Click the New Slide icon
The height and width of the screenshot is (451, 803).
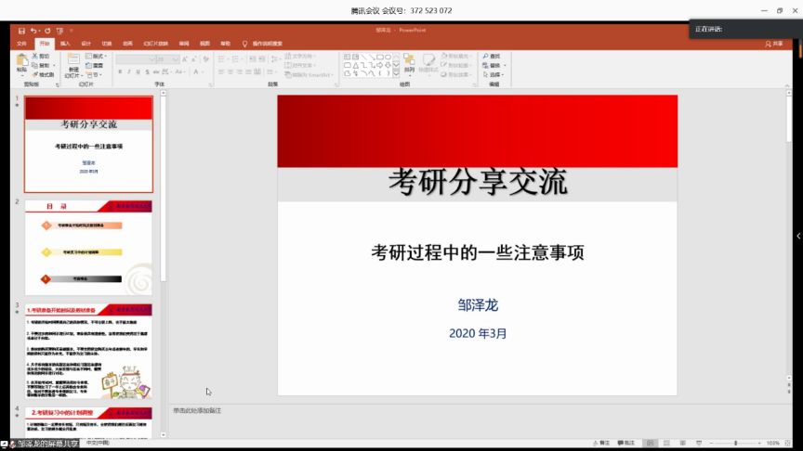(x=73, y=61)
